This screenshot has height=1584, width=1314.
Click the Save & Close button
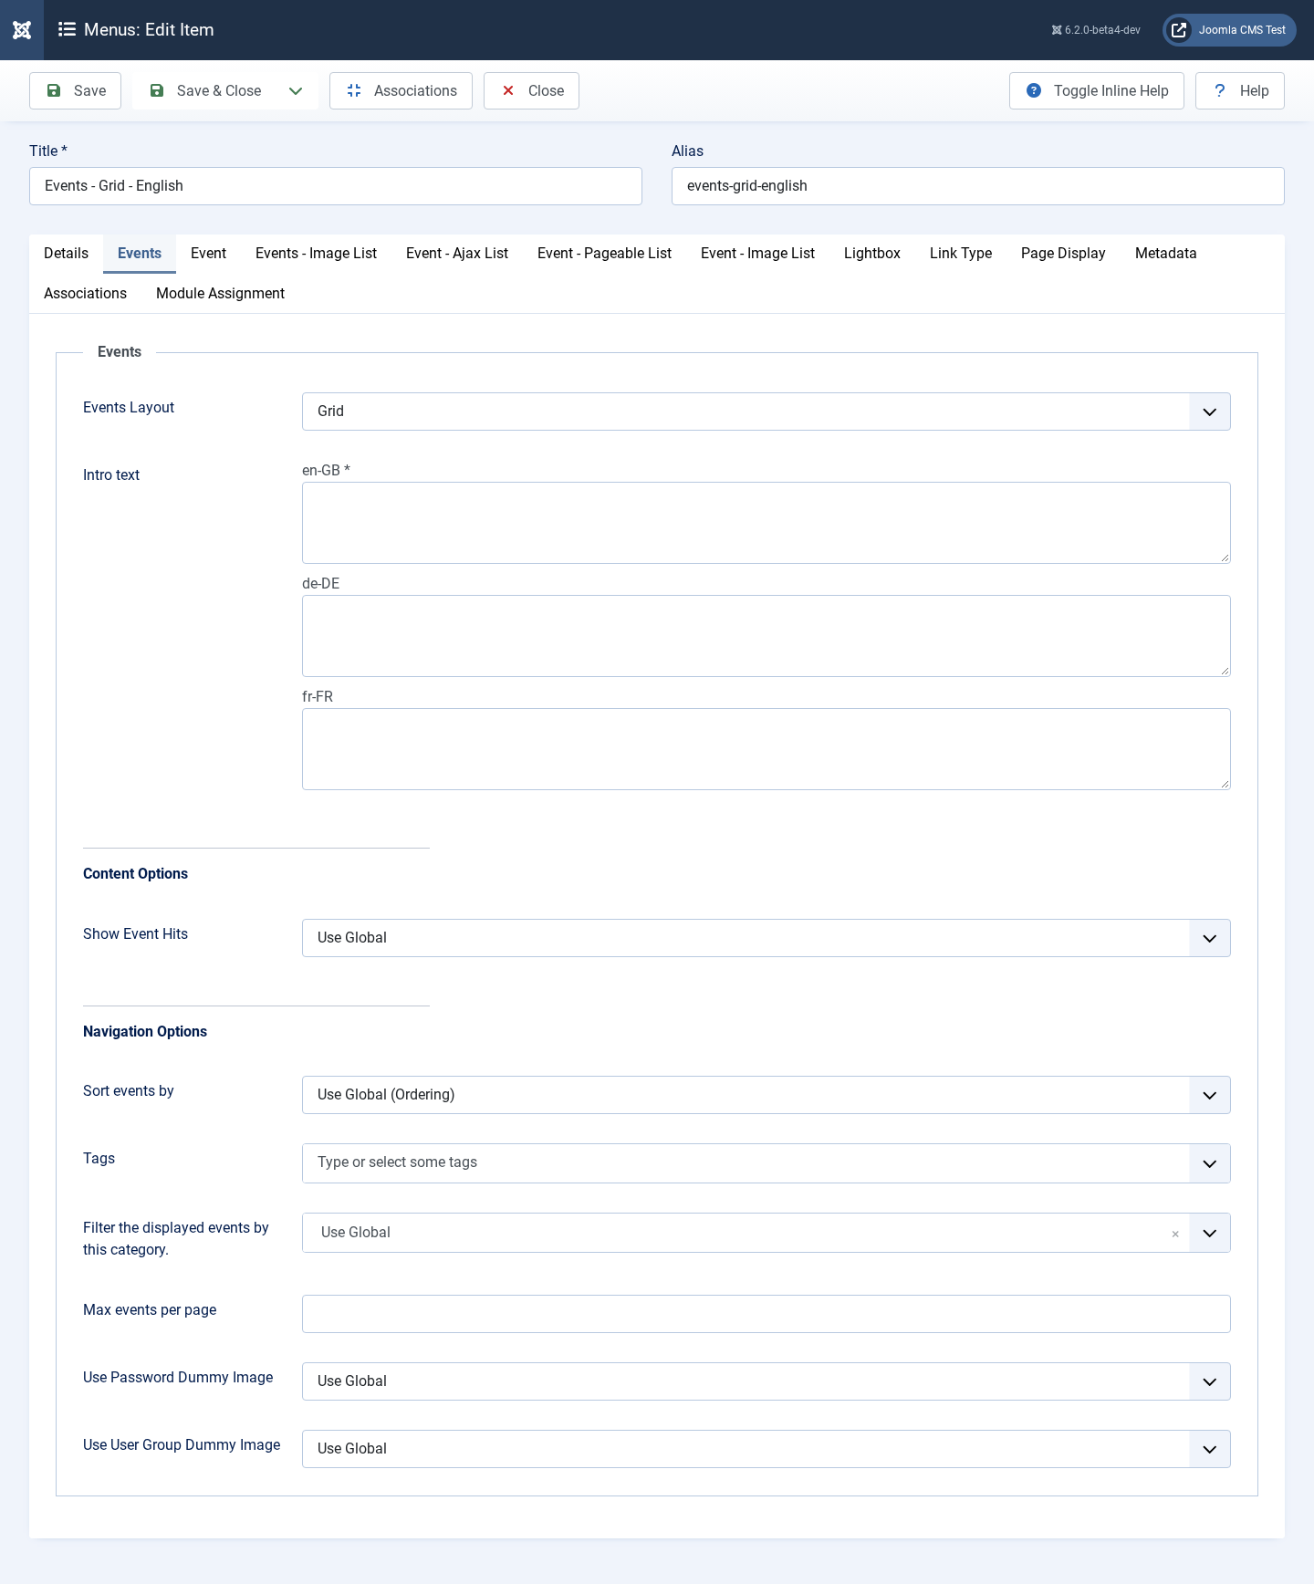pyautogui.click(x=204, y=91)
